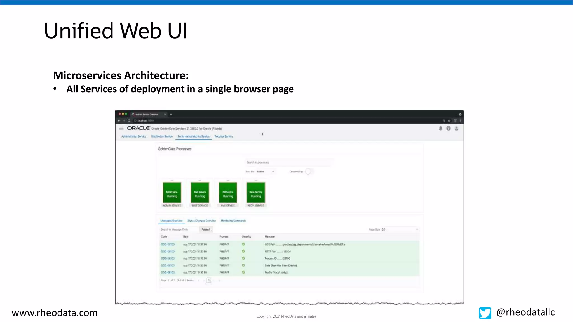Open the Status Changes Overview tab
Screen dimensions: 573x322
[x=201, y=221]
